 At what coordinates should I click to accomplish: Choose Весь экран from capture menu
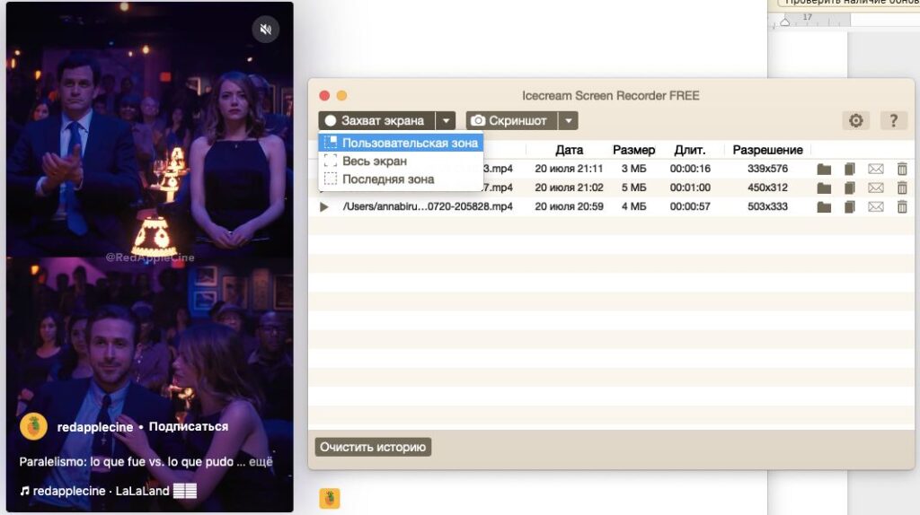tap(374, 161)
